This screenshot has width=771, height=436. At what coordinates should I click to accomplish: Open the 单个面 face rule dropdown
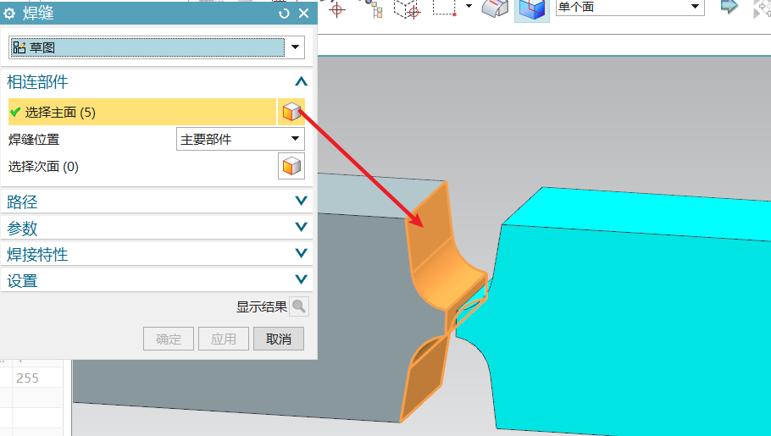(630, 7)
